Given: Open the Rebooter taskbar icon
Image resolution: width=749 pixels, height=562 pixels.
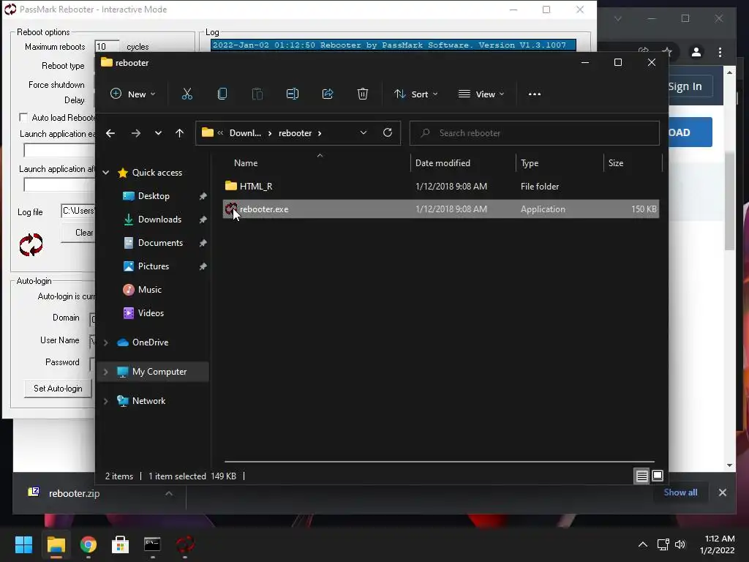Looking at the screenshot, I should coord(185,544).
